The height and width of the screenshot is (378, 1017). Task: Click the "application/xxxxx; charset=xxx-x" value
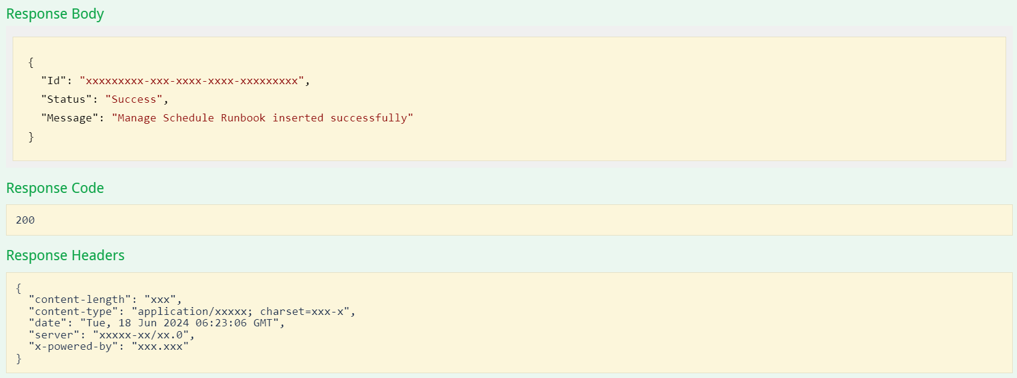241,311
